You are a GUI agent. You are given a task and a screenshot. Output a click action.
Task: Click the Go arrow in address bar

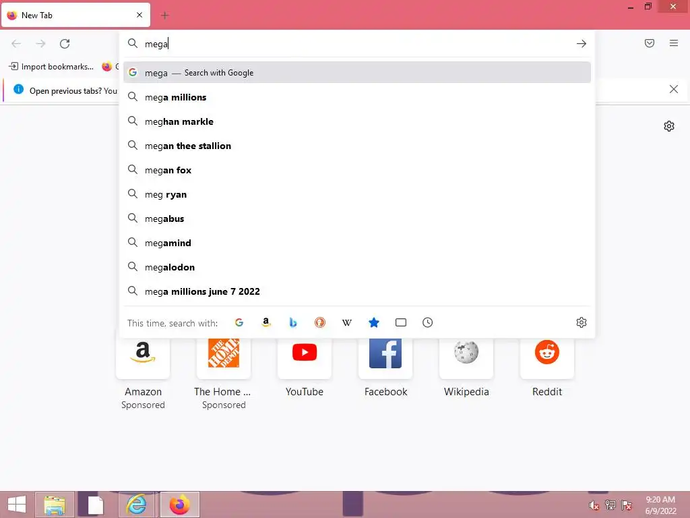582,44
